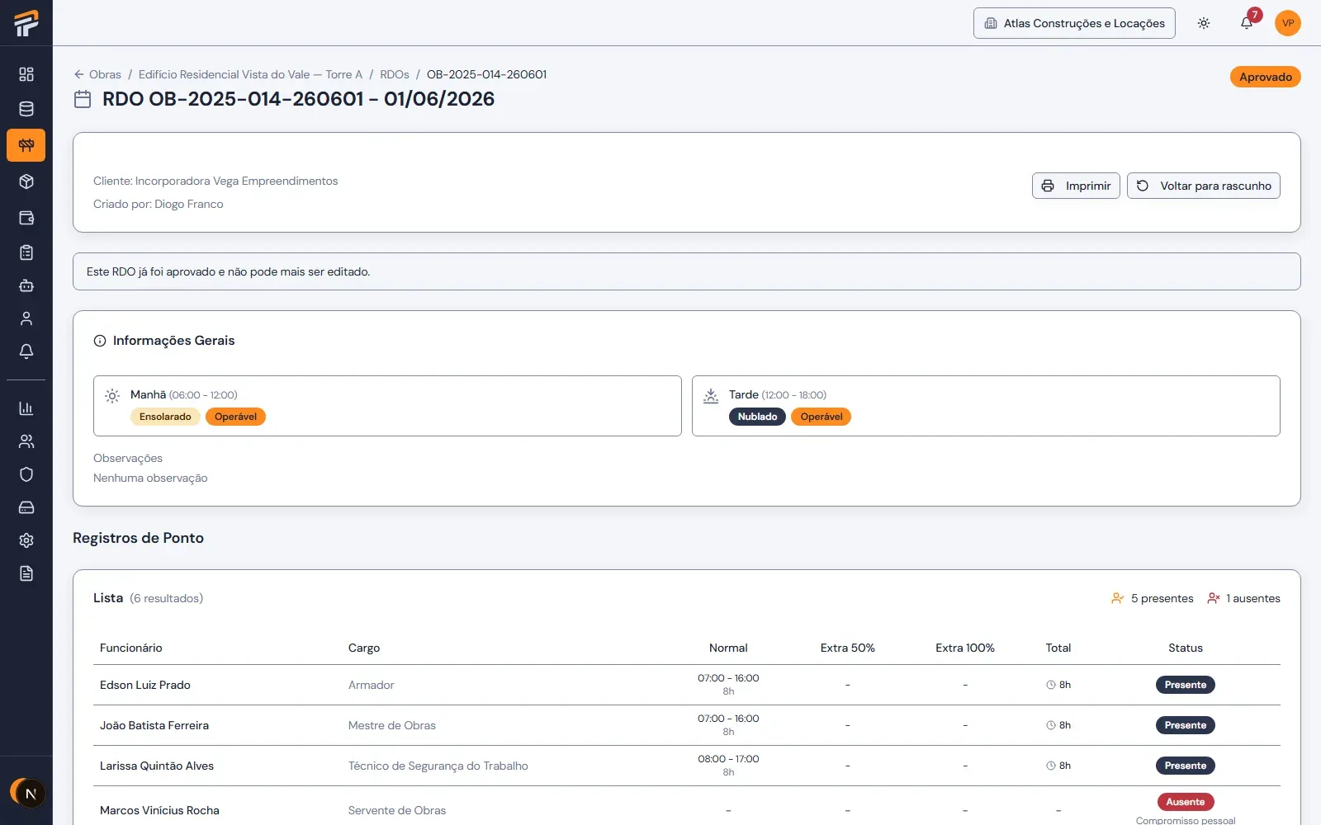Click the Extra 50% column header

point(848,648)
